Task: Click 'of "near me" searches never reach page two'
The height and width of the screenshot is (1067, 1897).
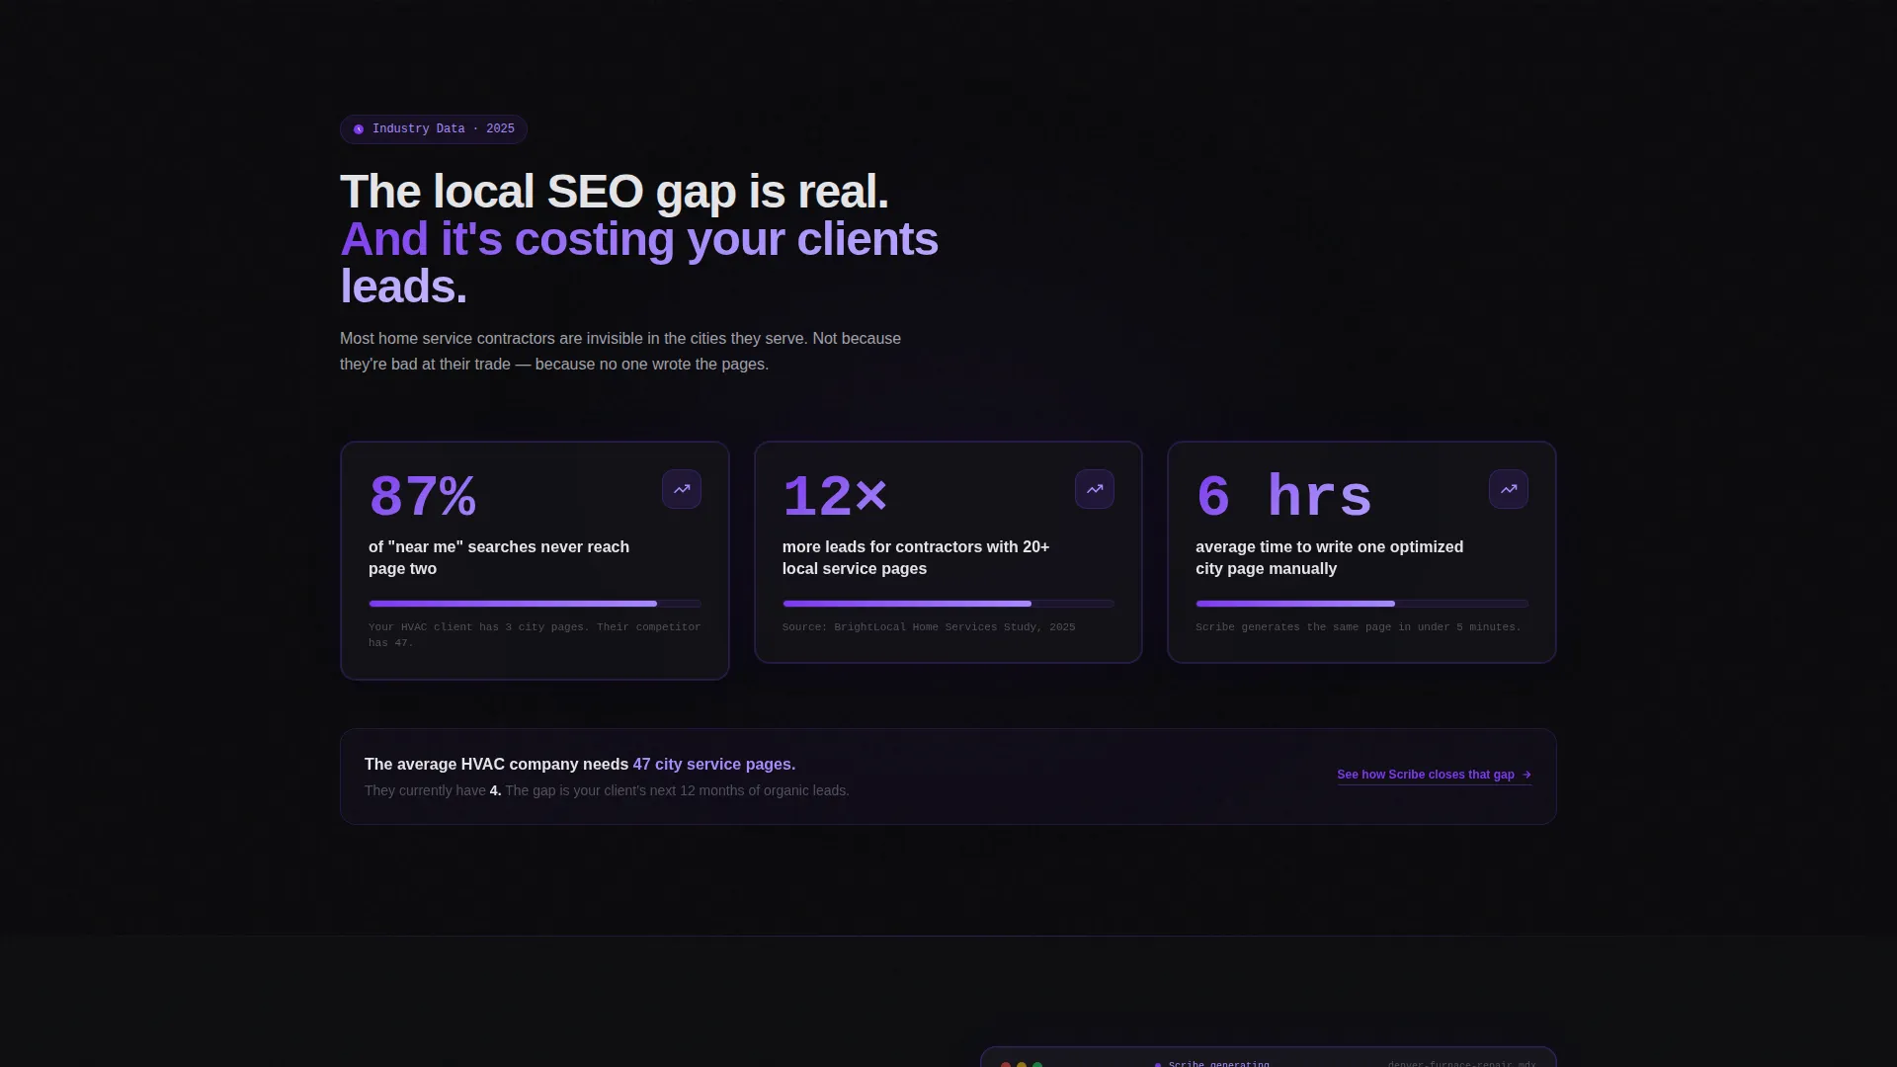Action: (499, 558)
